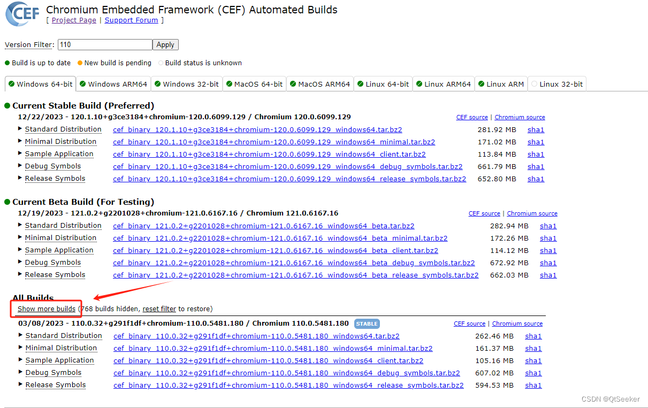Open Chromium source link for beta 121.0.6167.16
Viewport: 648px width, 408px height.
(x=532, y=213)
